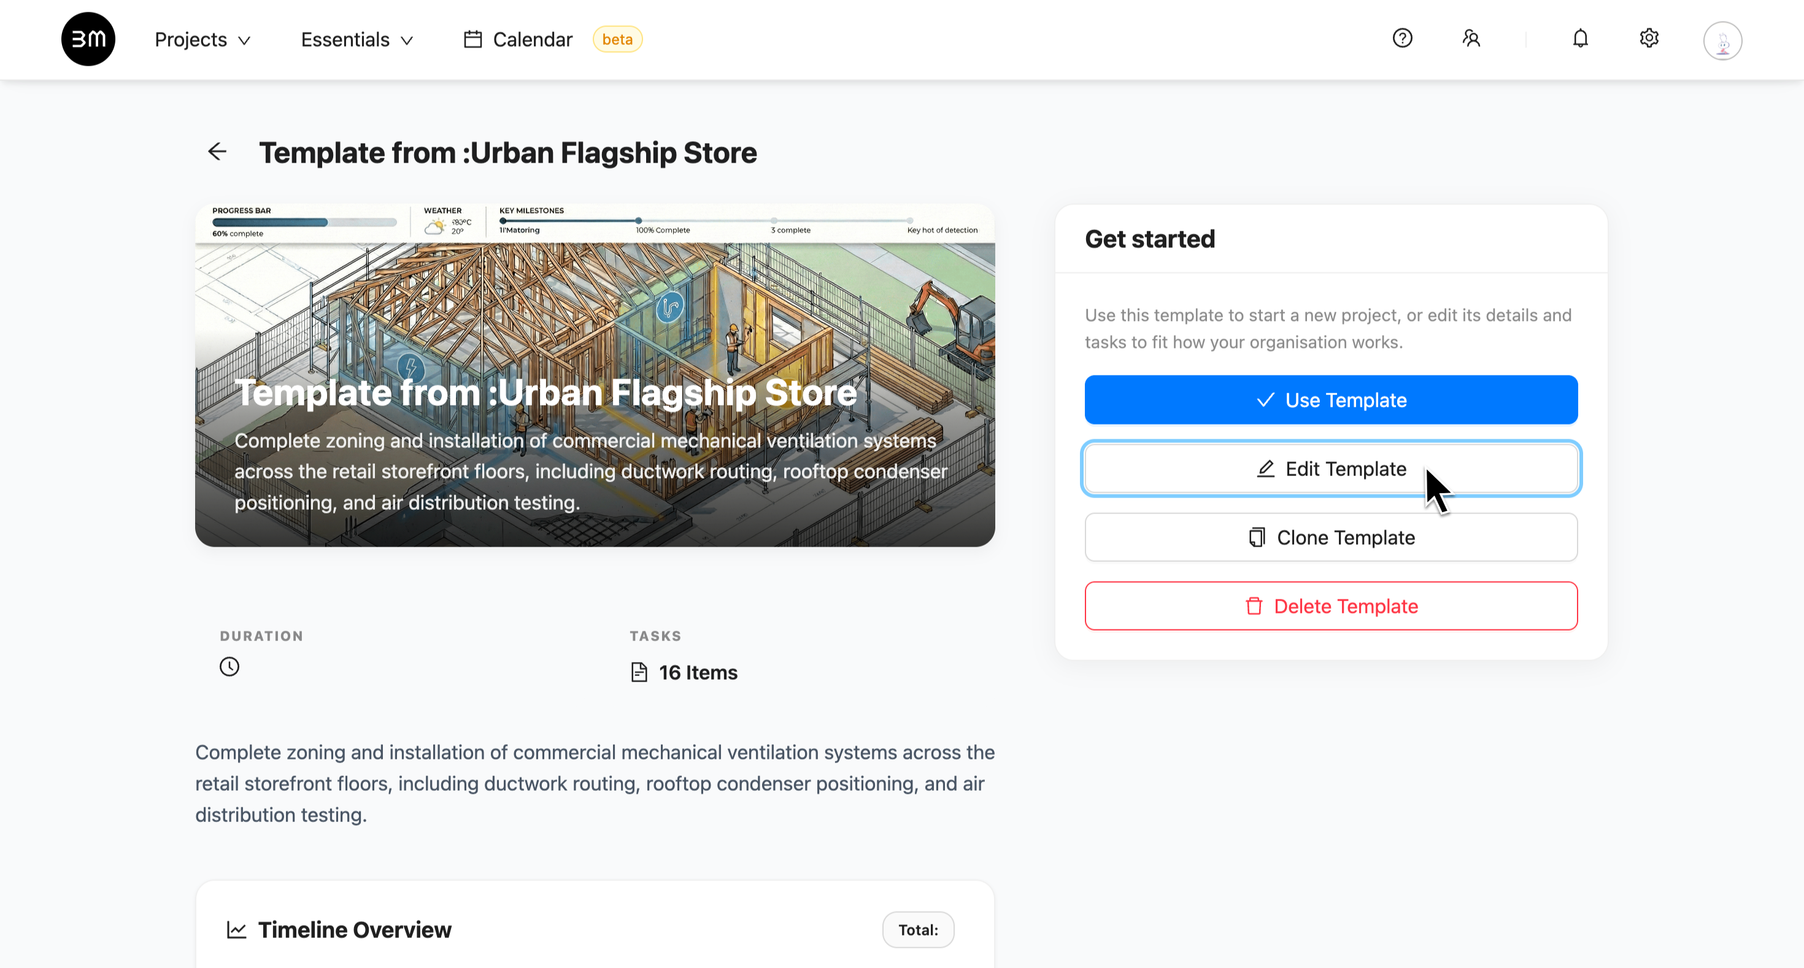Click the Timeline Overview heading
This screenshot has width=1804, height=968.
point(355,929)
